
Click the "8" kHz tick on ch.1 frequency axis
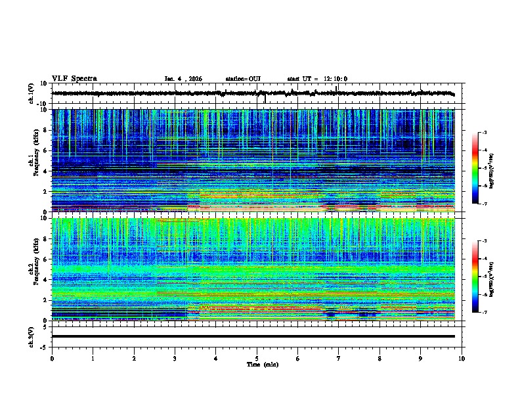point(47,130)
